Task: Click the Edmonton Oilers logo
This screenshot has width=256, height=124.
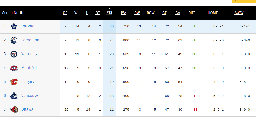Action: (14, 40)
